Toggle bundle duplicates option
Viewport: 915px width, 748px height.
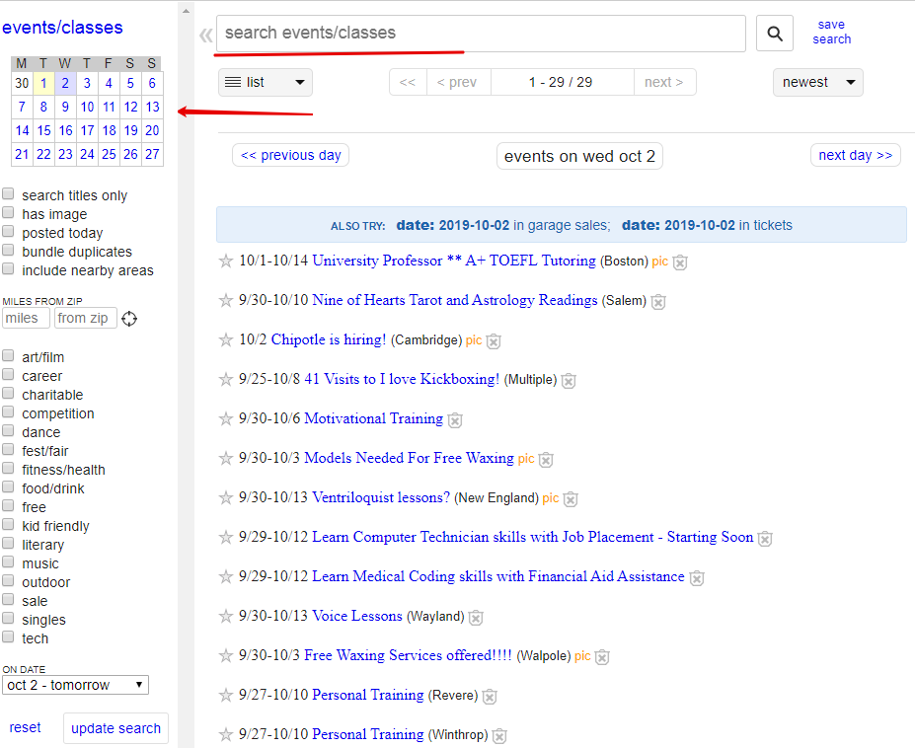coord(8,250)
